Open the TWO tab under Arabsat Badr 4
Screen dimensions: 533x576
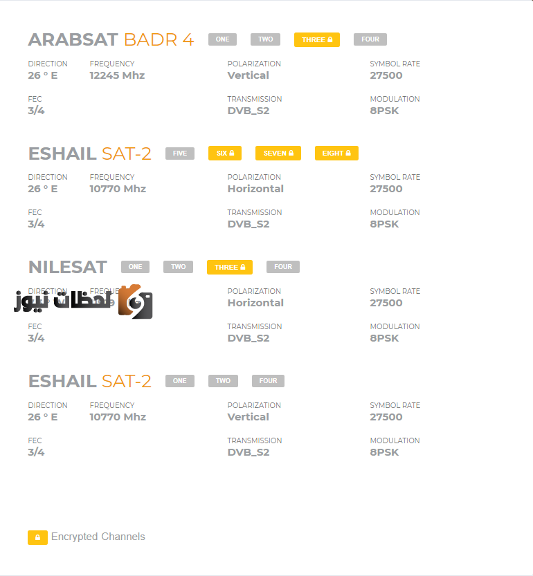(265, 39)
